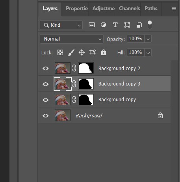Select Background copy layer thumbnail
The height and width of the screenshot is (182, 180).
[x=63, y=100]
